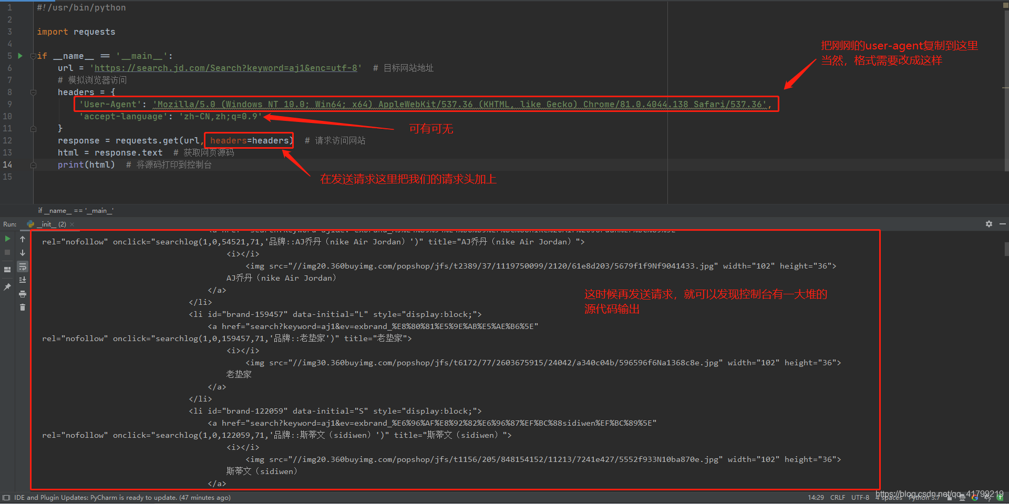Click 'User-Agent' key in headers dict

coord(110,105)
